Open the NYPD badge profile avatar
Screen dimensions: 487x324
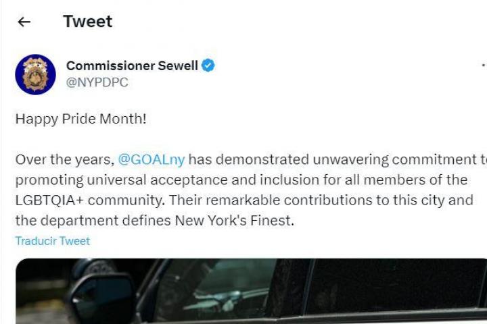click(35, 74)
